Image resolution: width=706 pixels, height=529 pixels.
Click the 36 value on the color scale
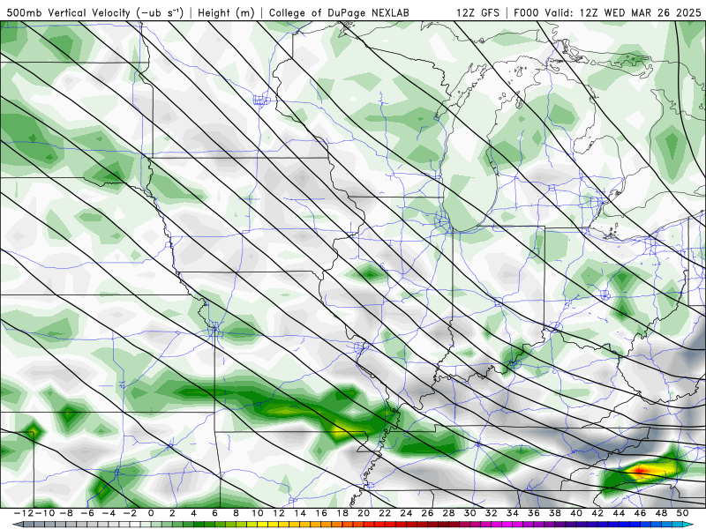pos(534,513)
